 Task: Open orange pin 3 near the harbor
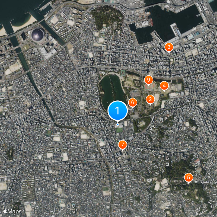point(169,47)
